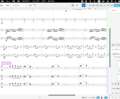Open the ウィンドウ menu
The height and width of the screenshot is (99, 120).
36,1
